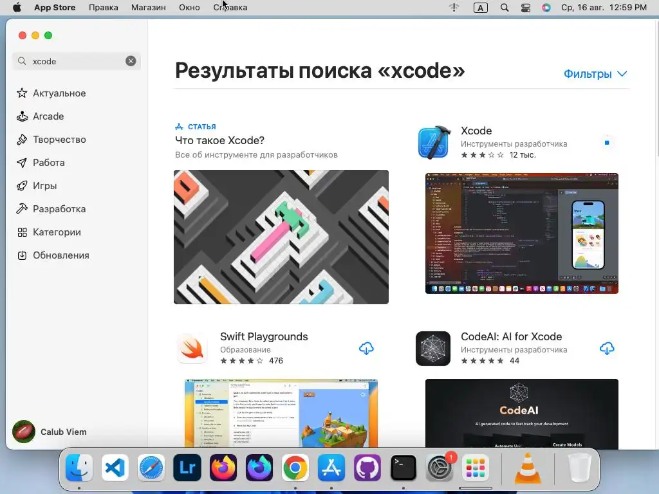Launch VLC from the Dock
The image size is (659, 494).
coord(528,468)
